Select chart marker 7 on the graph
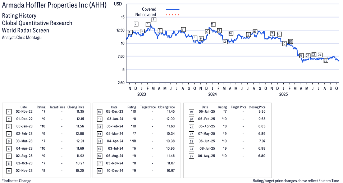Image resolution: width=343 pixels, height=183 pixels. (x=183, y=29)
